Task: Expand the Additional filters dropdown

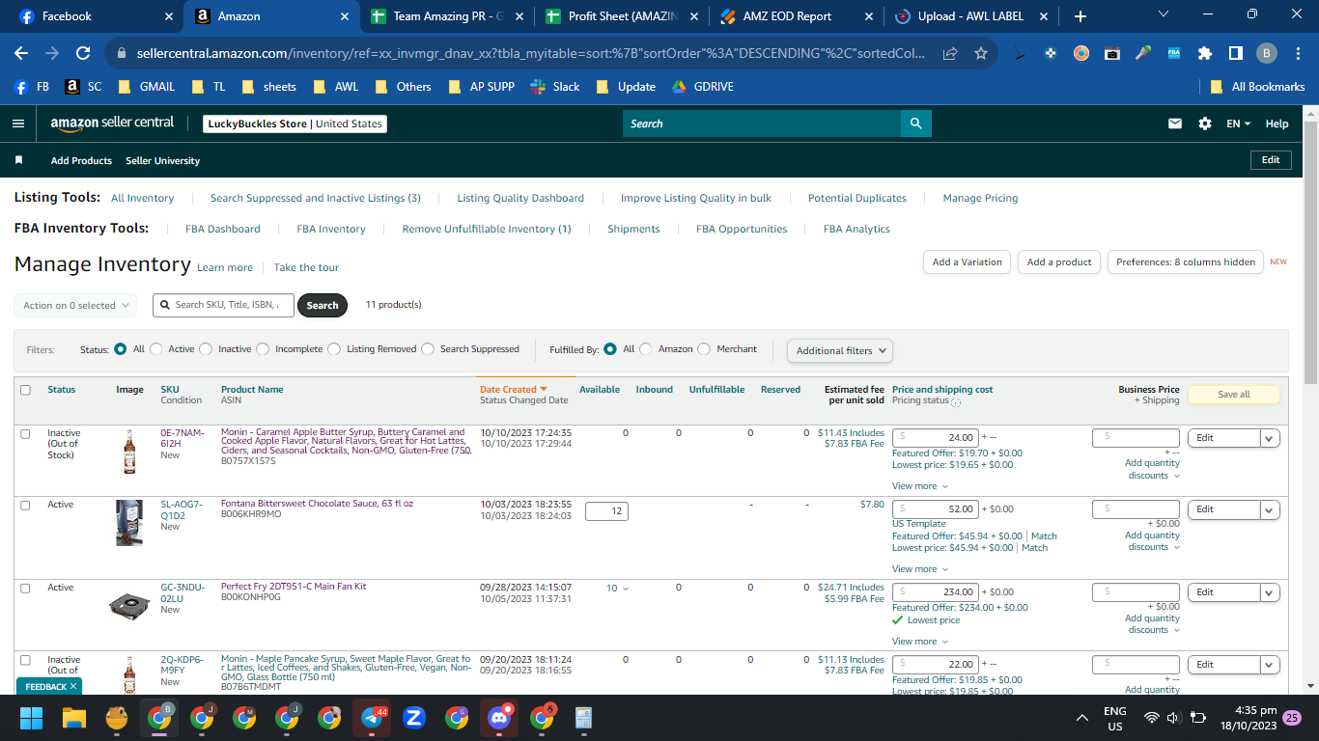Action: coord(840,351)
